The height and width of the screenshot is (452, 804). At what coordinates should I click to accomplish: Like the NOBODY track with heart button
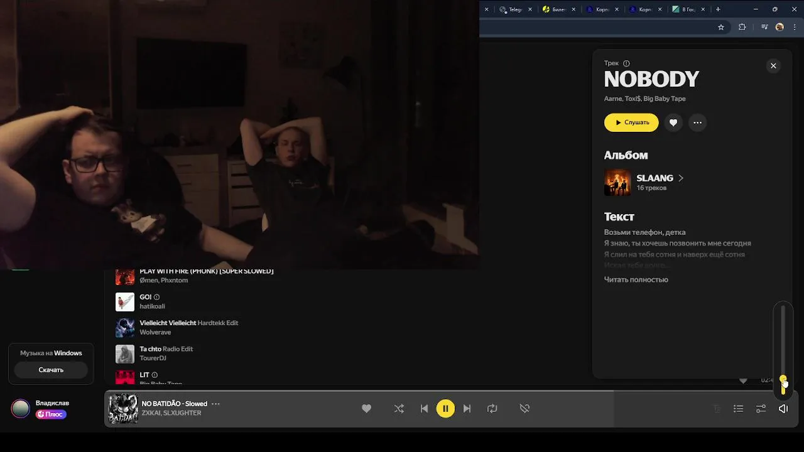pos(673,122)
